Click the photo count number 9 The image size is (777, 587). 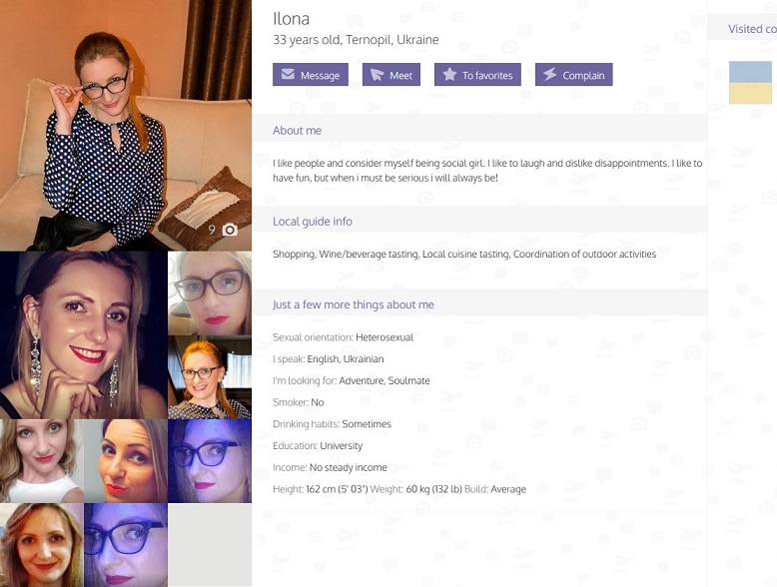(x=212, y=230)
